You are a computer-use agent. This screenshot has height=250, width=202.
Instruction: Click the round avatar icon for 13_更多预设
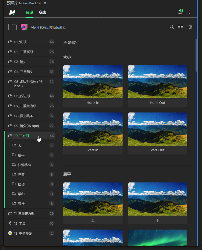[10, 233]
